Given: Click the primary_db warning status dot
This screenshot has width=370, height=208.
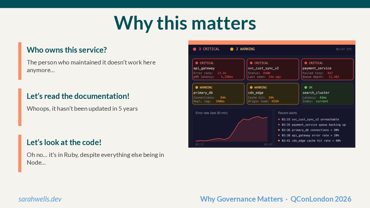Looking at the screenshot, I should click(197, 87).
